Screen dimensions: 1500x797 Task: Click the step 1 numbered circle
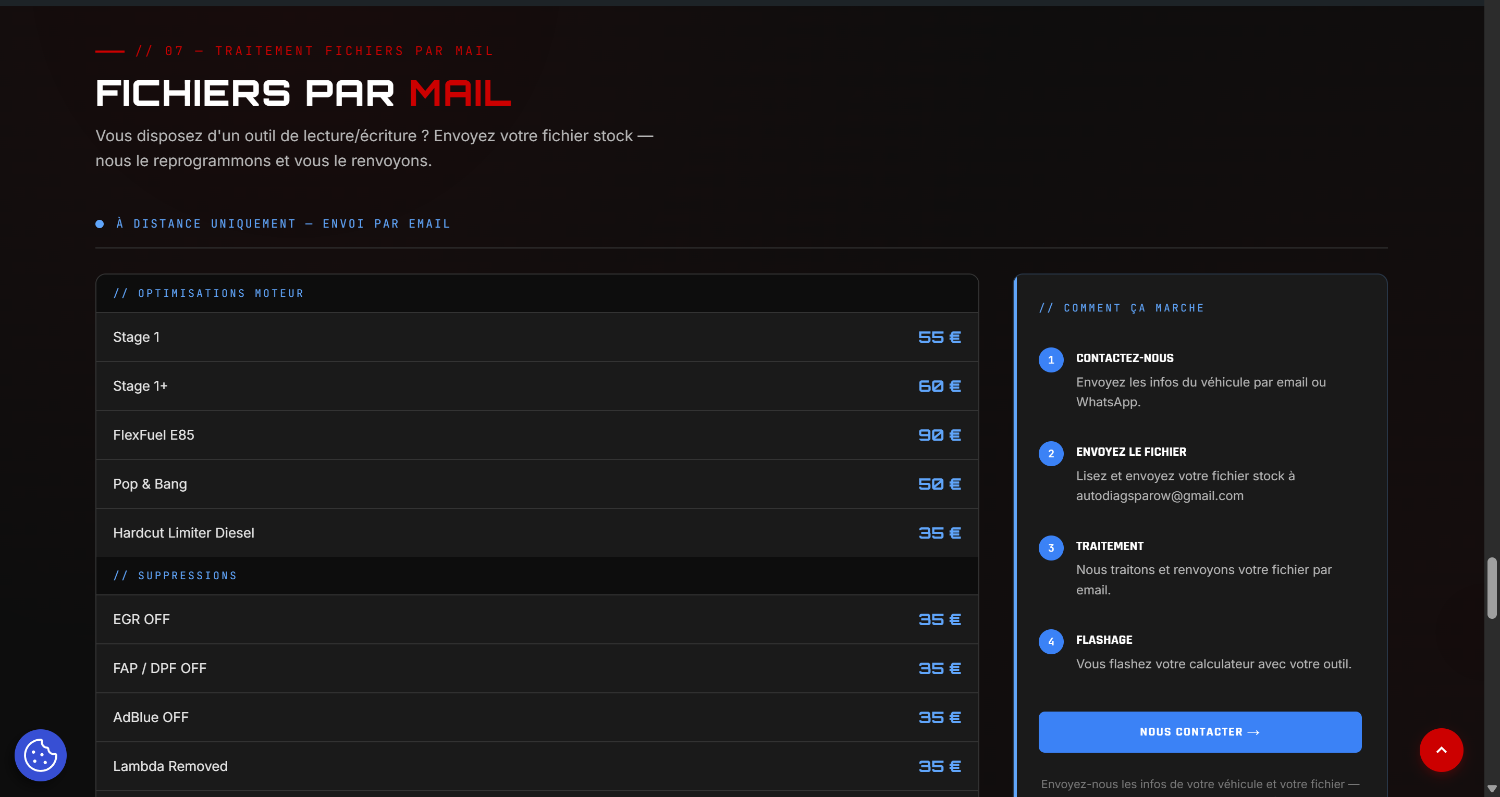(1051, 360)
